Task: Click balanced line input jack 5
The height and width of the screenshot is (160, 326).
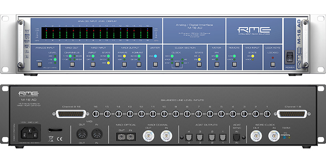Action: 221,114
